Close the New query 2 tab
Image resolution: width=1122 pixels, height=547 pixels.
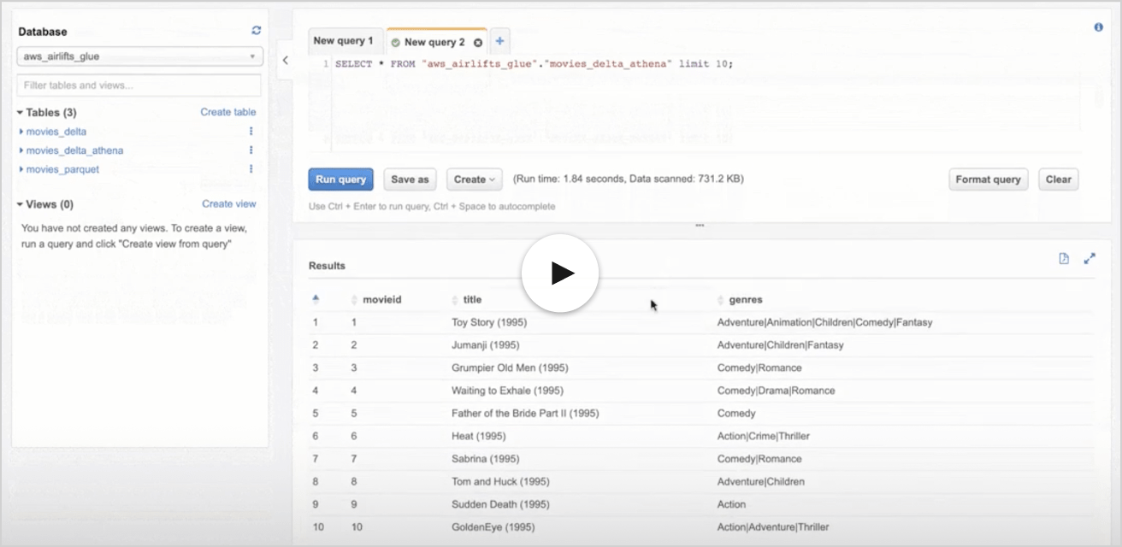(477, 42)
